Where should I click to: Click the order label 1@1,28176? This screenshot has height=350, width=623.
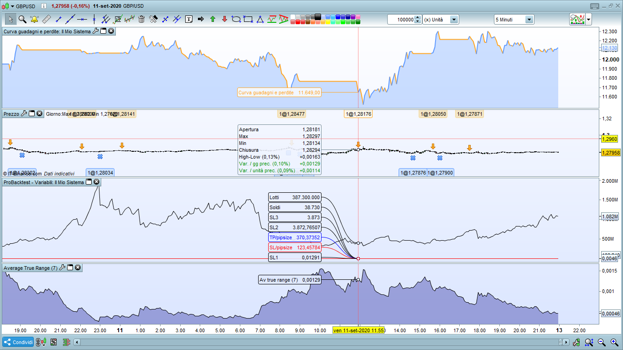(358, 114)
